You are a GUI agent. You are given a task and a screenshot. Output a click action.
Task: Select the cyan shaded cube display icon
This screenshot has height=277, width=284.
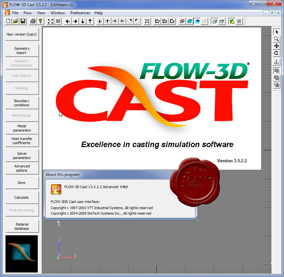point(190,21)
